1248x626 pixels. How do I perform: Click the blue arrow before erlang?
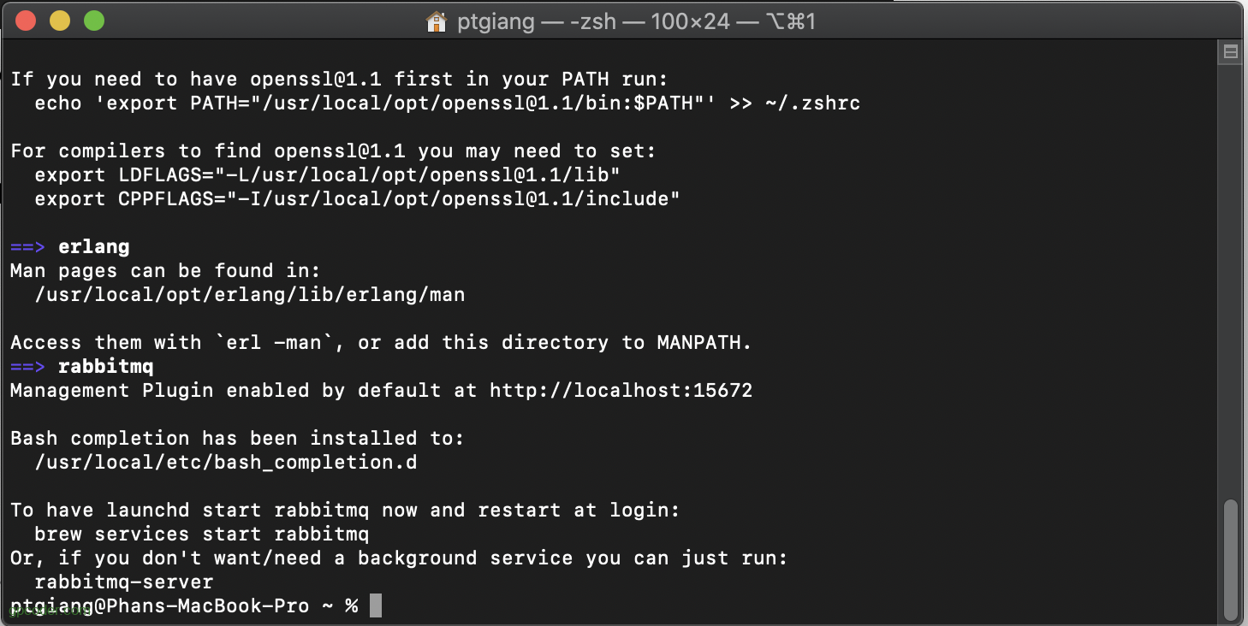pyautogui.click(x=27, y=247)
